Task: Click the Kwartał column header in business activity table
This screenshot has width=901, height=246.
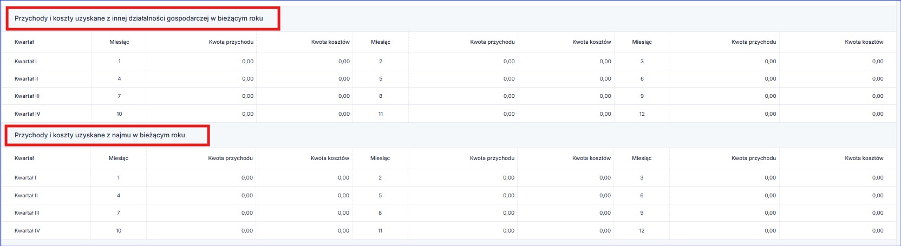Action: coord(24,42)
